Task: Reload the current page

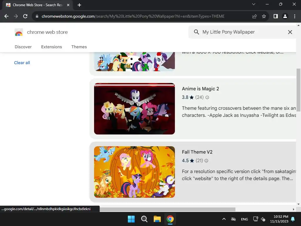Action: [x=25, y=16]
